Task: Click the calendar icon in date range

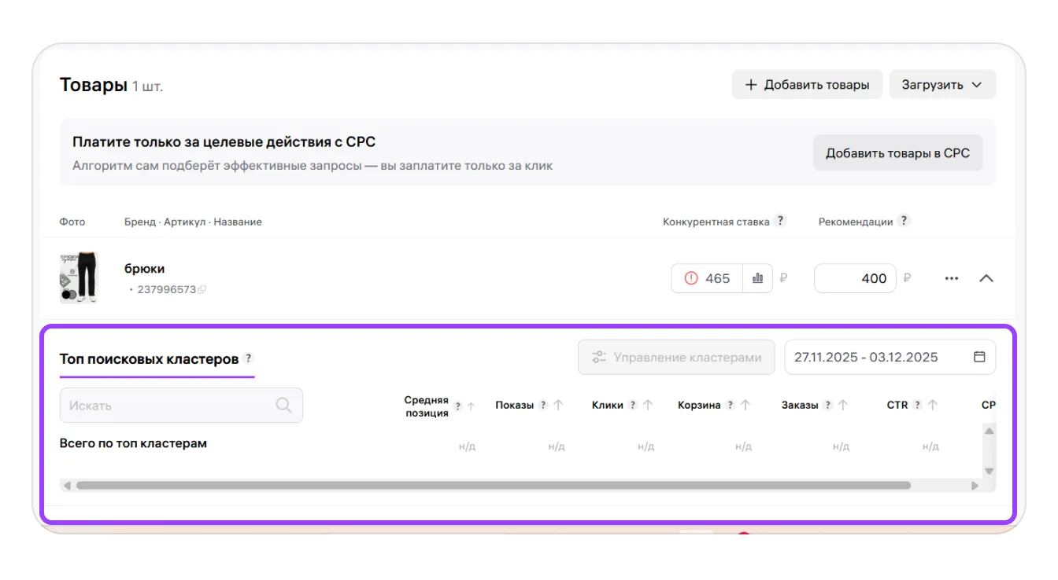Action: (x=979, y=357)
